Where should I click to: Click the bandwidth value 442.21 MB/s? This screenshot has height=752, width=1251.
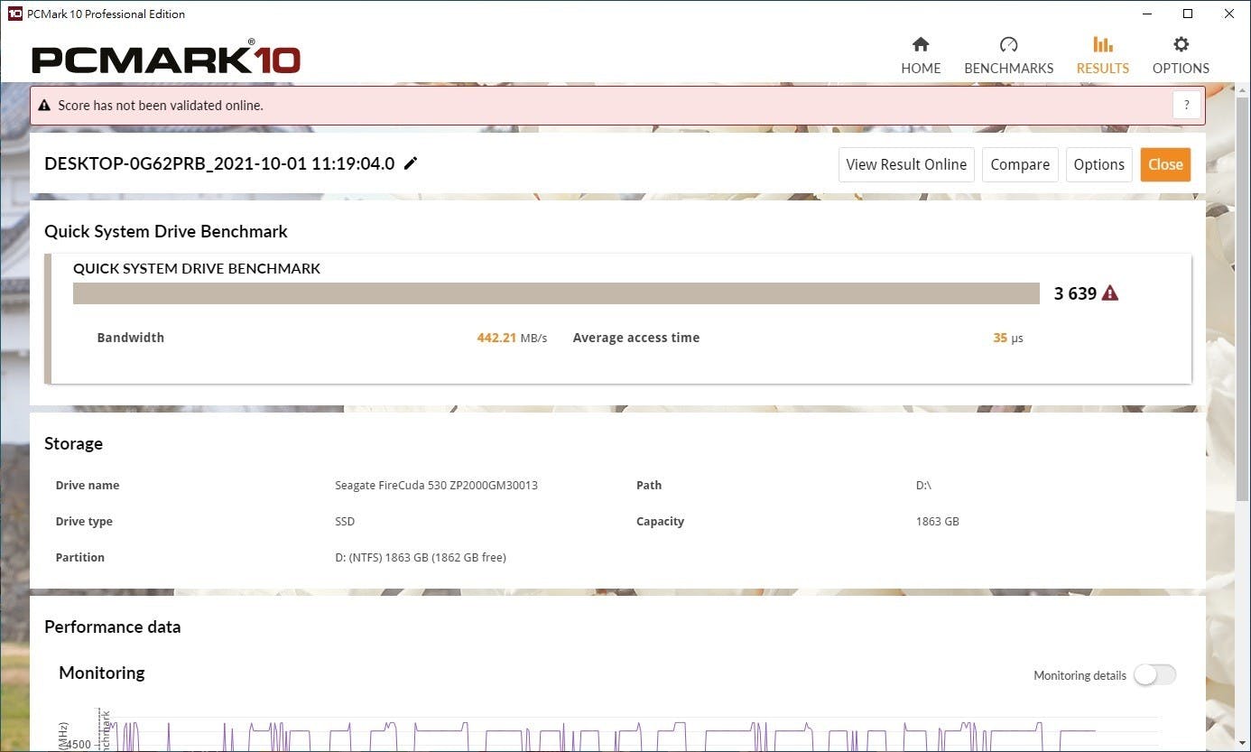click(x=512, y=338)
